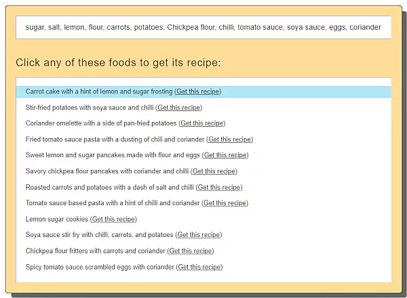Get recipe for Sweet lemon and sugar pancakes
Viewport: 407px width, 298px height.
coord(225,155)
